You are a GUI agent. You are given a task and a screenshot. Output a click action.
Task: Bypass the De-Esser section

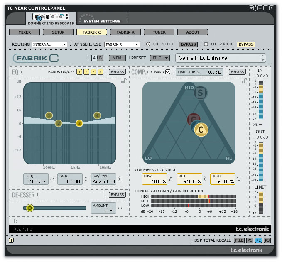click(117, 195)
